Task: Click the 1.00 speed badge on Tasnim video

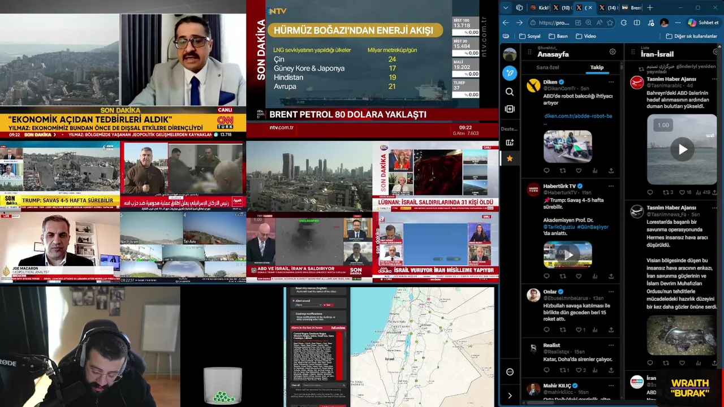Action: tap(663, 125)
